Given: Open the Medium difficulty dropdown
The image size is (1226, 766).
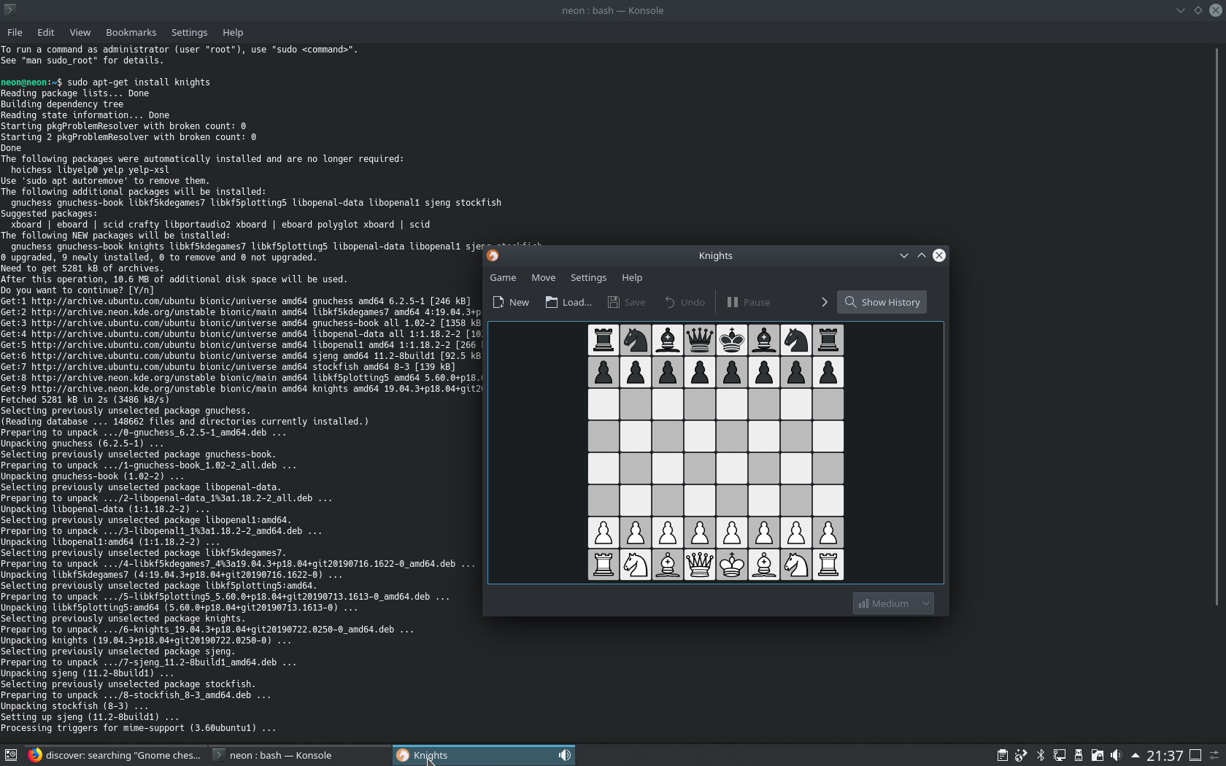Looking at the screenshot, I should pos(892,603).
